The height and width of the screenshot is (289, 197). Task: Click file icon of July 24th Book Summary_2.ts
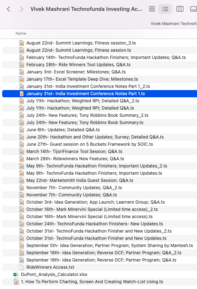click(22, 115)
